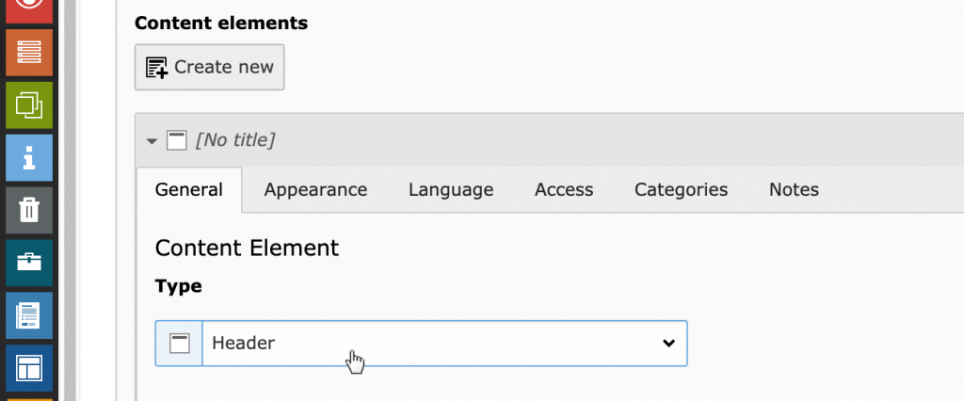This screenshot has width=964, height=401.
Task: Switch to the Appearance tab
Action: (x=315, y=189)
